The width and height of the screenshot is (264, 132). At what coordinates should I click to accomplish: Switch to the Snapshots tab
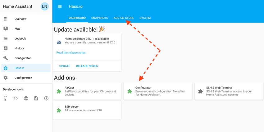coord(100,18)
